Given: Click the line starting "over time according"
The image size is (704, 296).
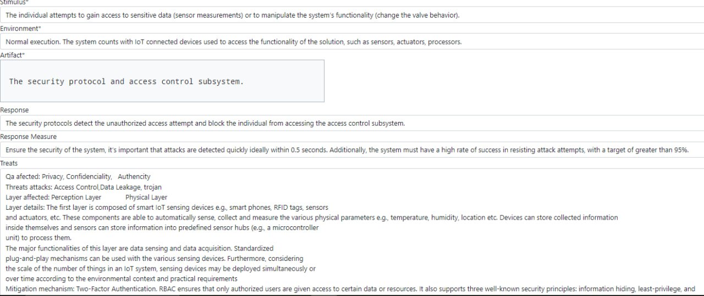Looking at the screenshot, I should click(121, 279).
